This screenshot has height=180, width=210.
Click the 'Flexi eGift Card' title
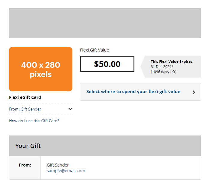click(25, 97)
